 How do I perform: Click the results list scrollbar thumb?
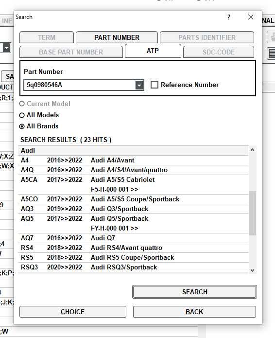click(252, 213)
